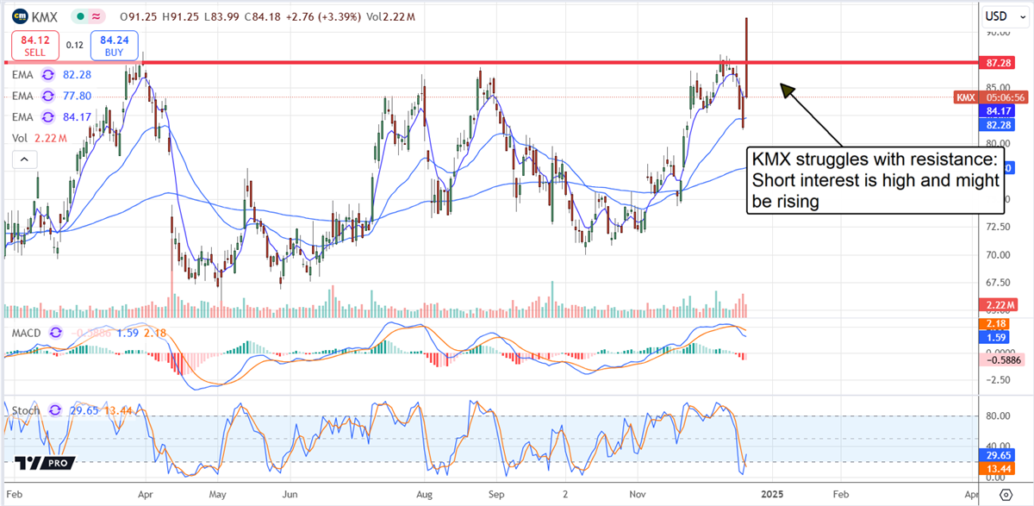This screenshot has width=1034, height=506.
Task: Click the refresh icon of EMA 82.28
Action: (x=49, y=75)
